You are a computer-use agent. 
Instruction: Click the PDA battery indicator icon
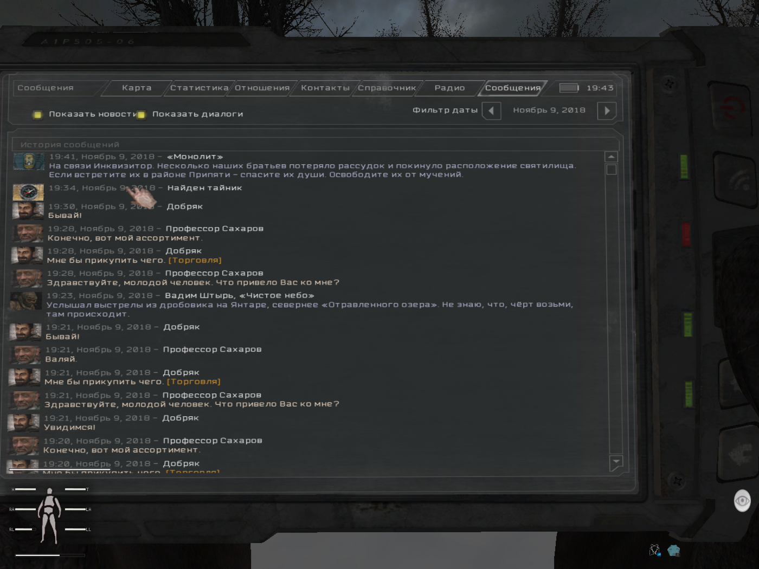569,88
